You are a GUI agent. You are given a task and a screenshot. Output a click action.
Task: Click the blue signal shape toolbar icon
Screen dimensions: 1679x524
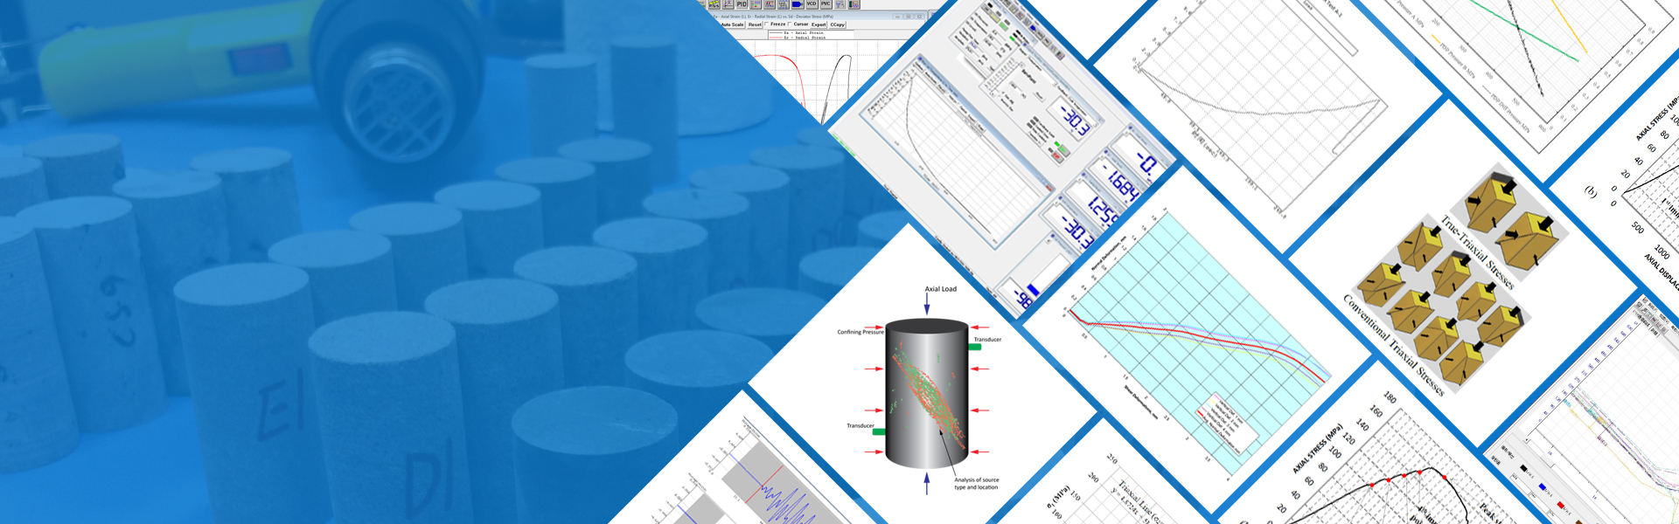click(797, 4)
